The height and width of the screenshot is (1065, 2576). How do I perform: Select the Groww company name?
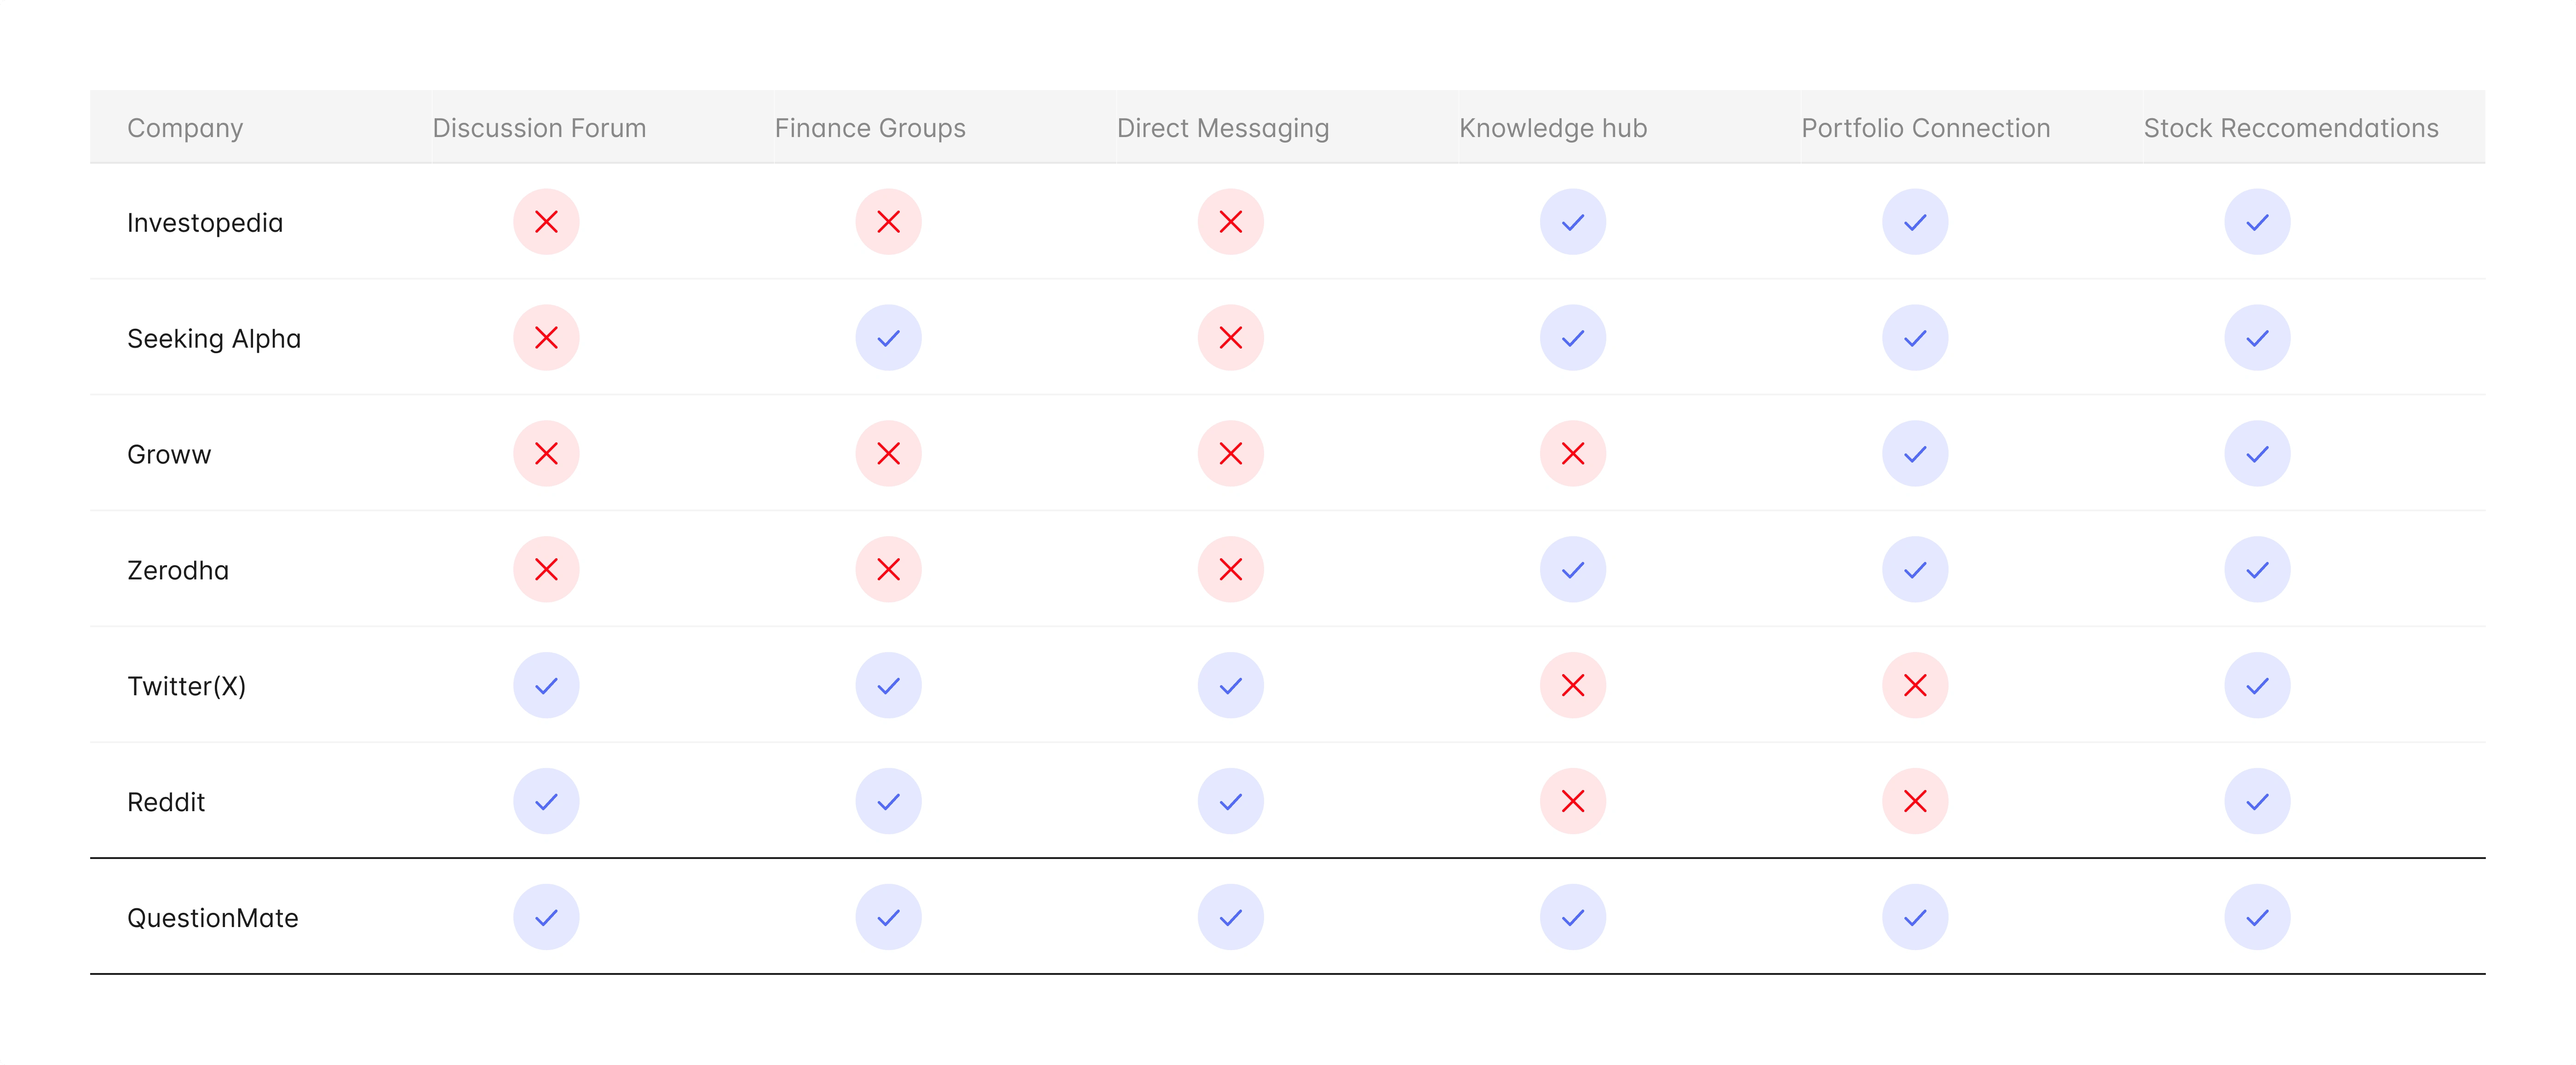169,455
